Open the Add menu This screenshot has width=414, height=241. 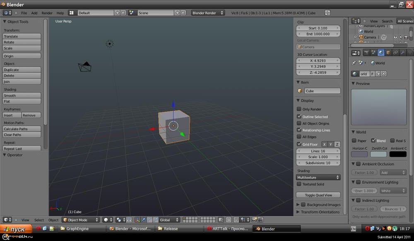(x=34, y=13)
